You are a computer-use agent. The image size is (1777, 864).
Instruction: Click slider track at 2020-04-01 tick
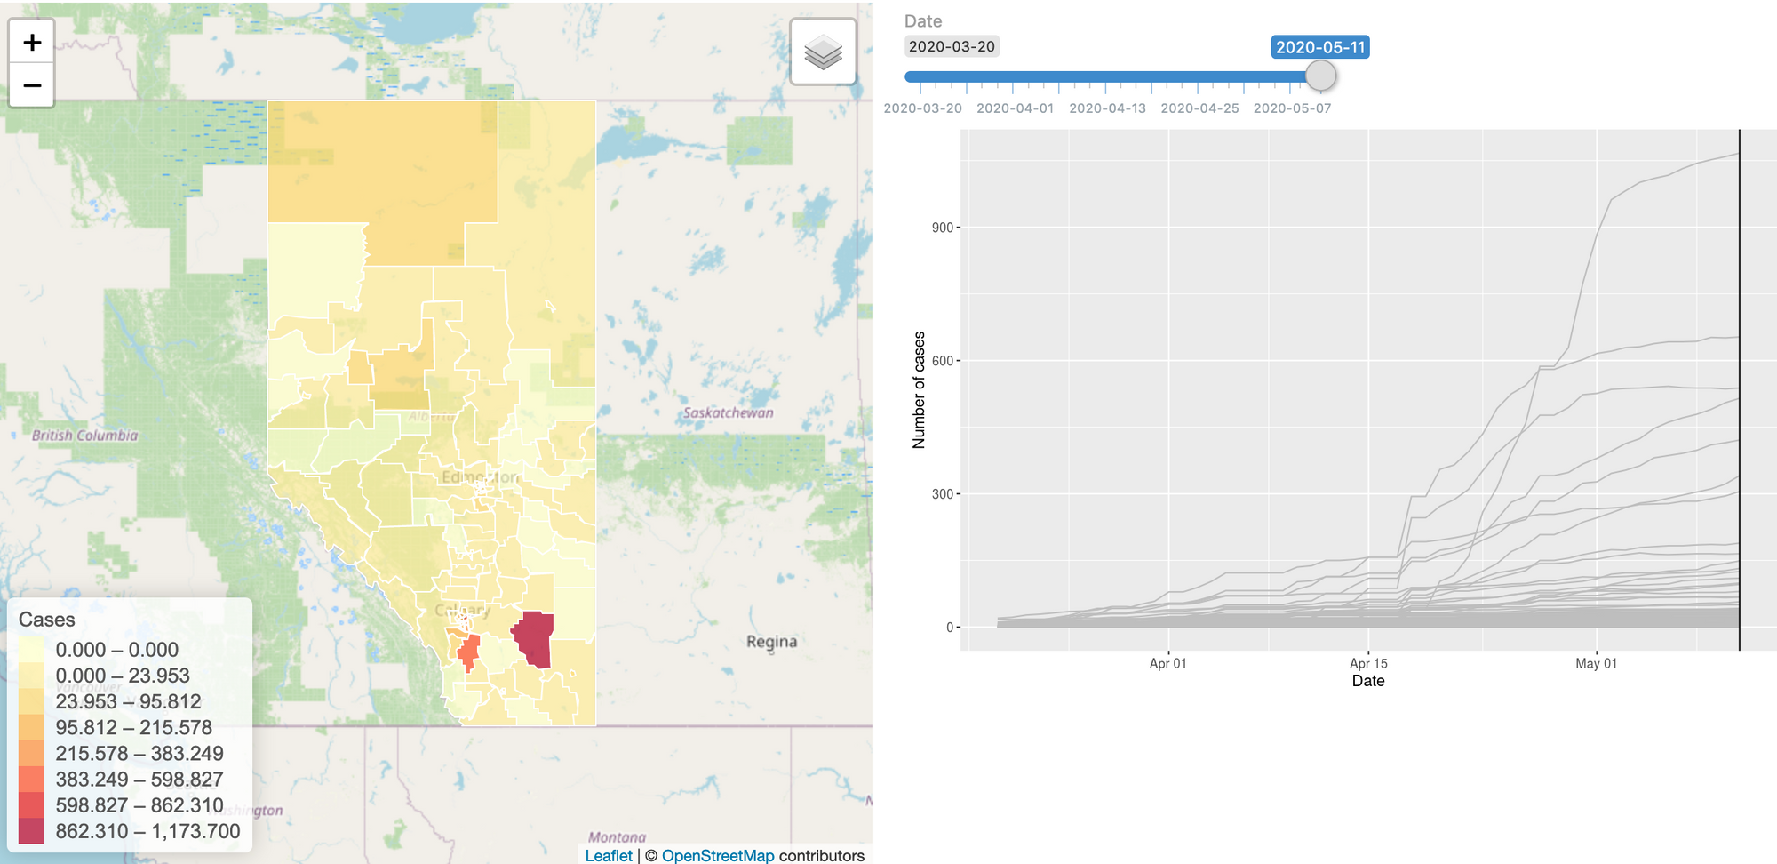tap(1014, 76)
